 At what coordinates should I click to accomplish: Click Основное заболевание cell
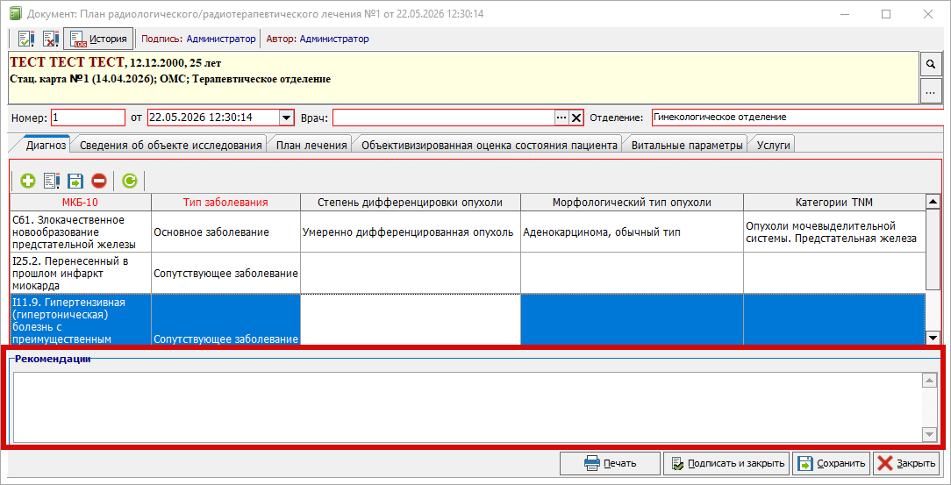(225, 232)
